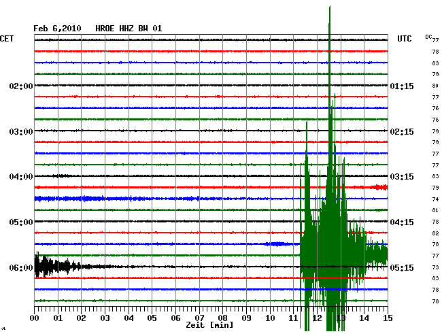Click the minute axis label "11"

coord(294,318)
